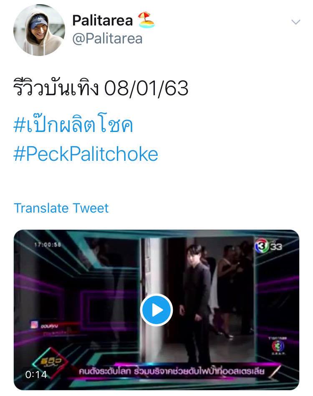Click the 0:14 video duration badge
The image size is (313, 396).
tap(36, 374)
